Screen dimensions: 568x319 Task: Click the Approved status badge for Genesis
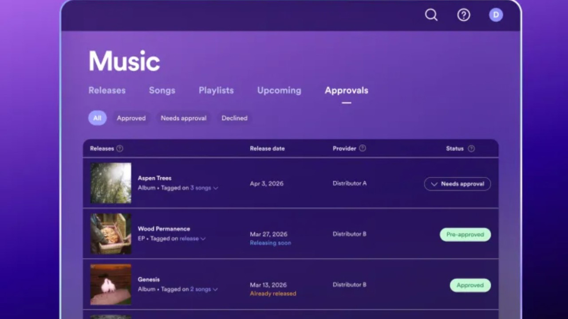[470, 285]
